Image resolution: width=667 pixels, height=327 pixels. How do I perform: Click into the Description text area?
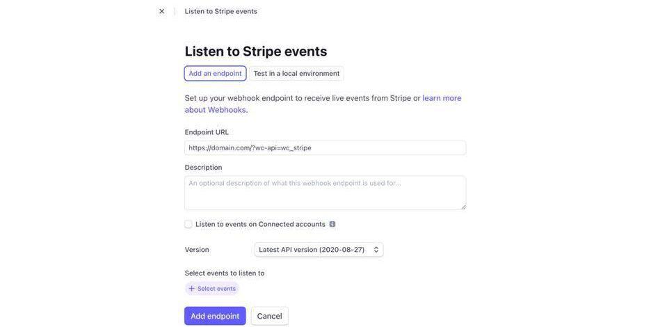click(x=325, y=193)
